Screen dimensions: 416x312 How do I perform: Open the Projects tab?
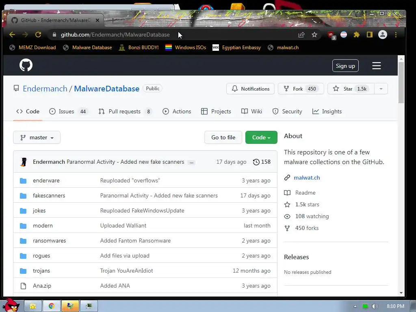pos(216,111)
